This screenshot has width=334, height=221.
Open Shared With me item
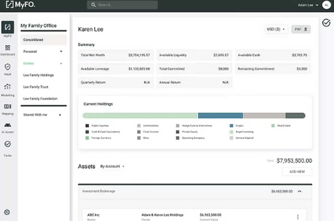35,115
